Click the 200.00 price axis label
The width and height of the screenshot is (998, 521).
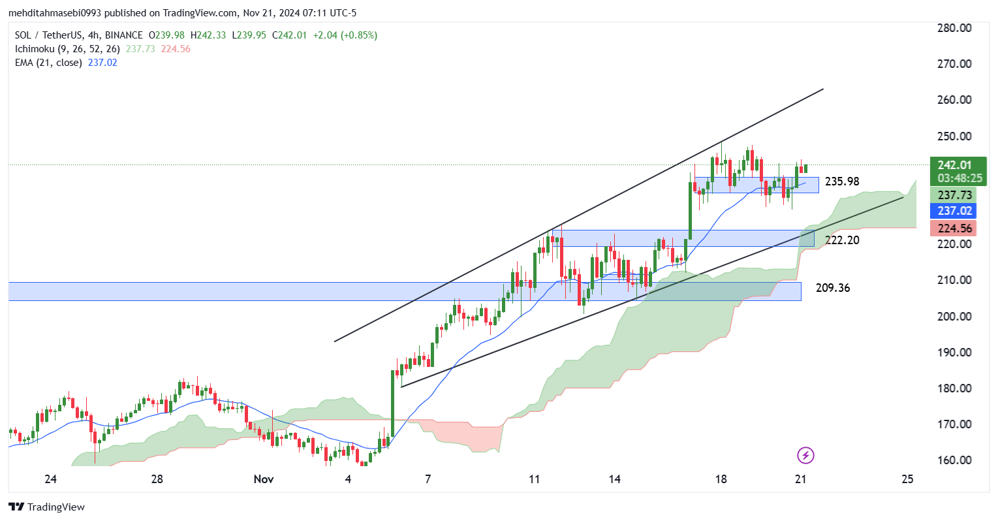coord(954,317)
